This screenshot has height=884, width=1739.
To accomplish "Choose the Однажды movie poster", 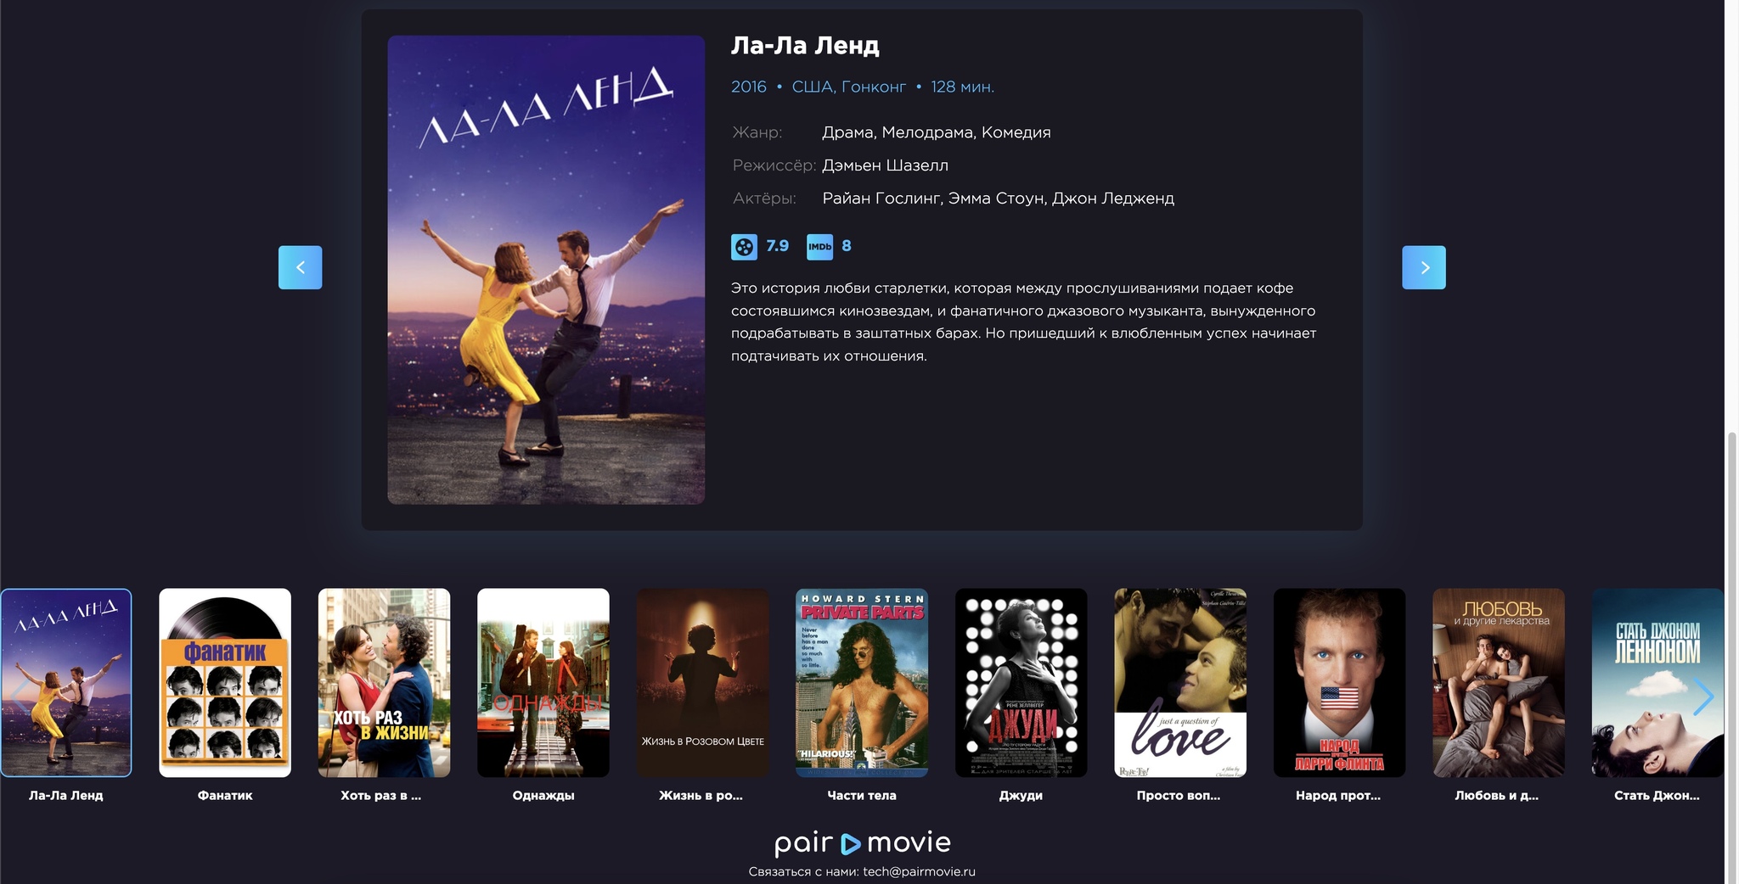I will [x=543, y=683].
